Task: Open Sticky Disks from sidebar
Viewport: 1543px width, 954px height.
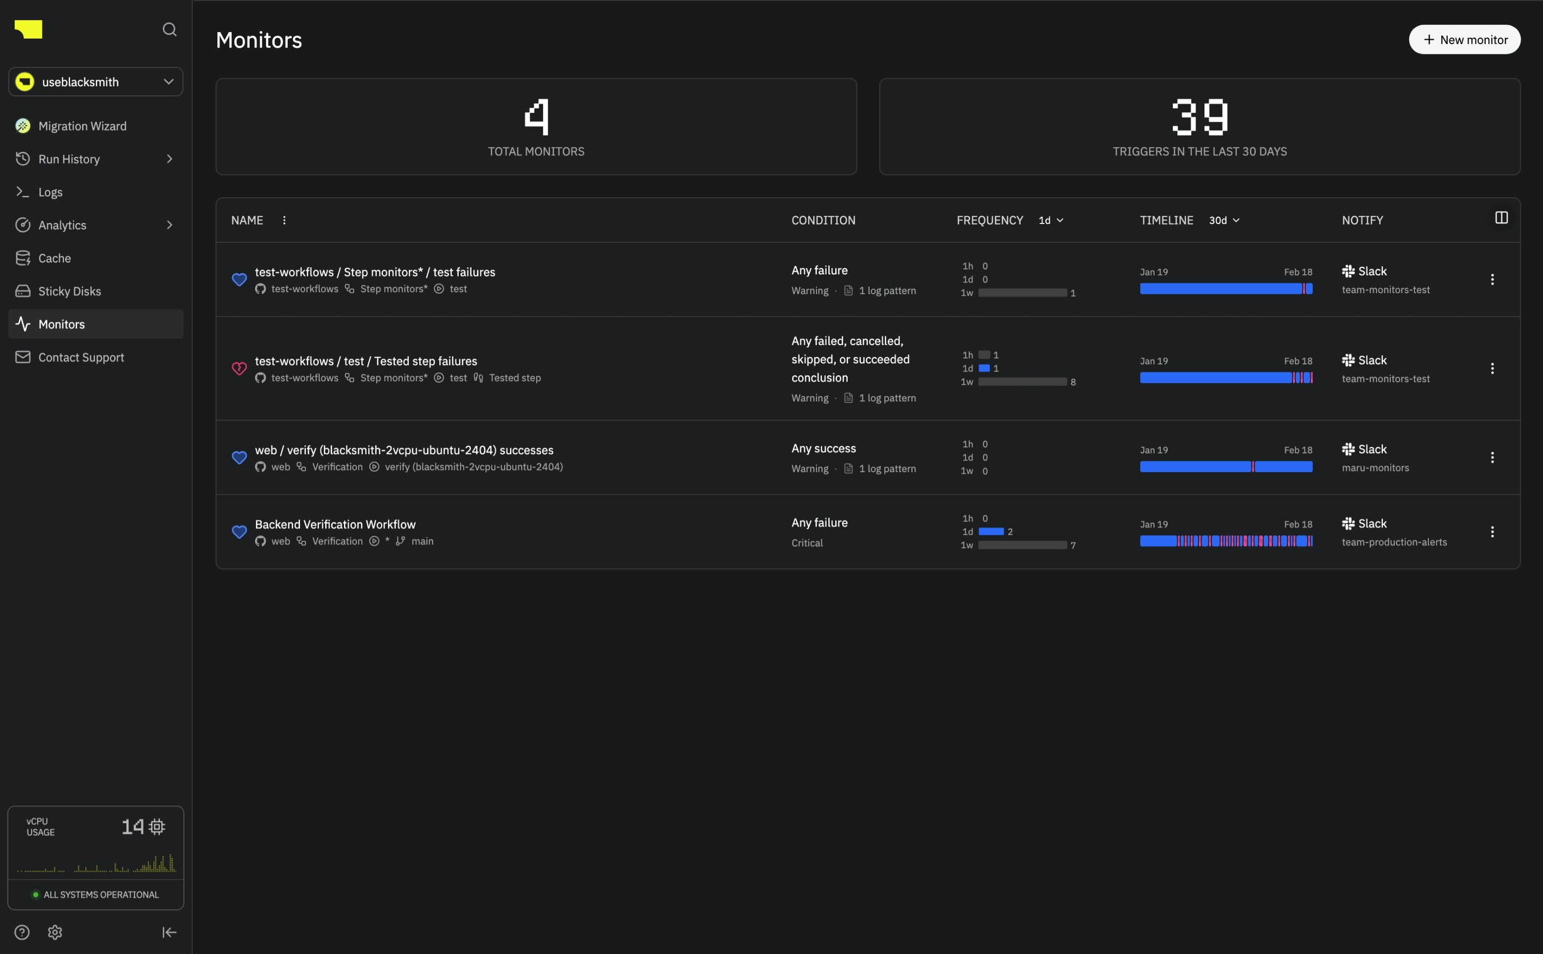Action: pyautogui.click(x=69, y=290)
